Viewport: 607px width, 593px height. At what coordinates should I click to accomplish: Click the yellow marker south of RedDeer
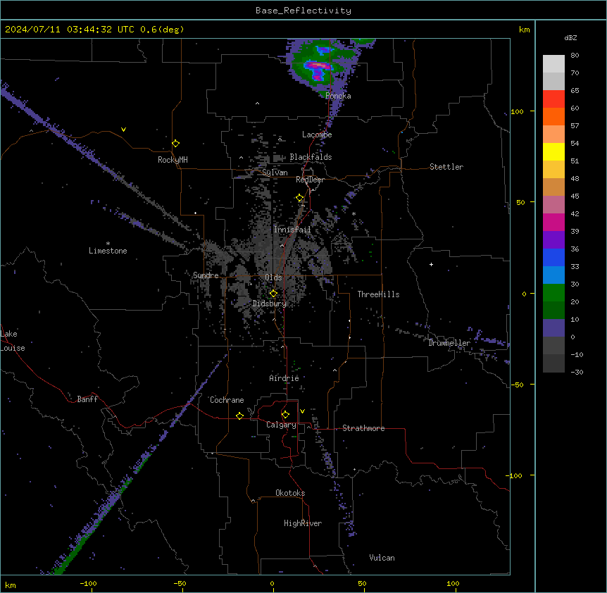click(300, 198)
